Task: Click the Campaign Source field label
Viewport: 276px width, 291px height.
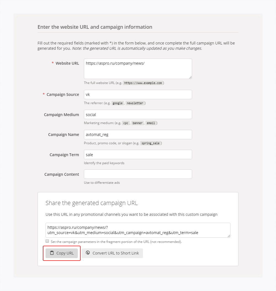Action: 63,95
